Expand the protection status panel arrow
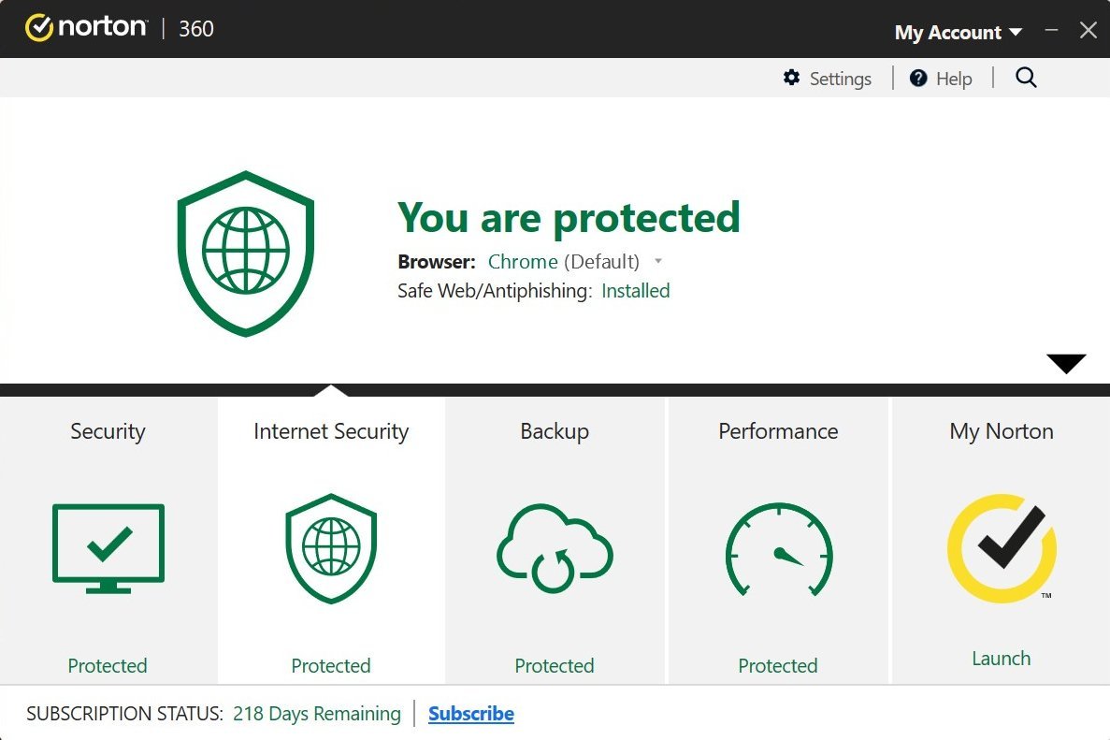 click(x=1065, y=363)
